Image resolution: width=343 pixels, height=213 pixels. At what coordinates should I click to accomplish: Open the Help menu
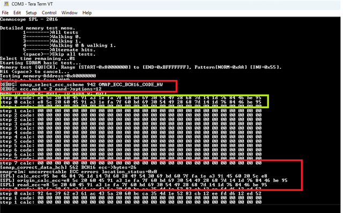(87, 13)
